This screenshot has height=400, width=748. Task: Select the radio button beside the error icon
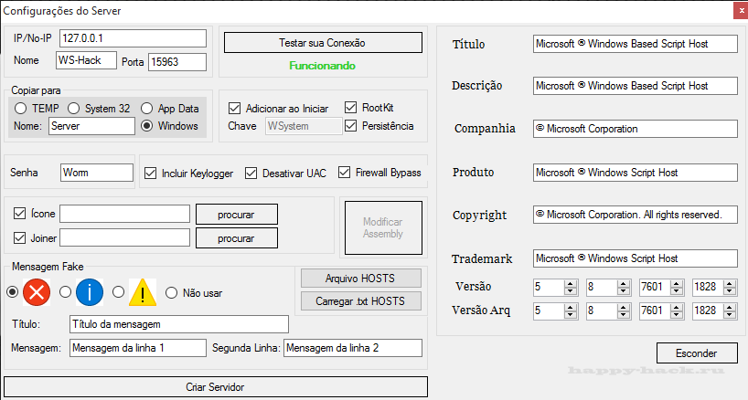pos(13,292)
